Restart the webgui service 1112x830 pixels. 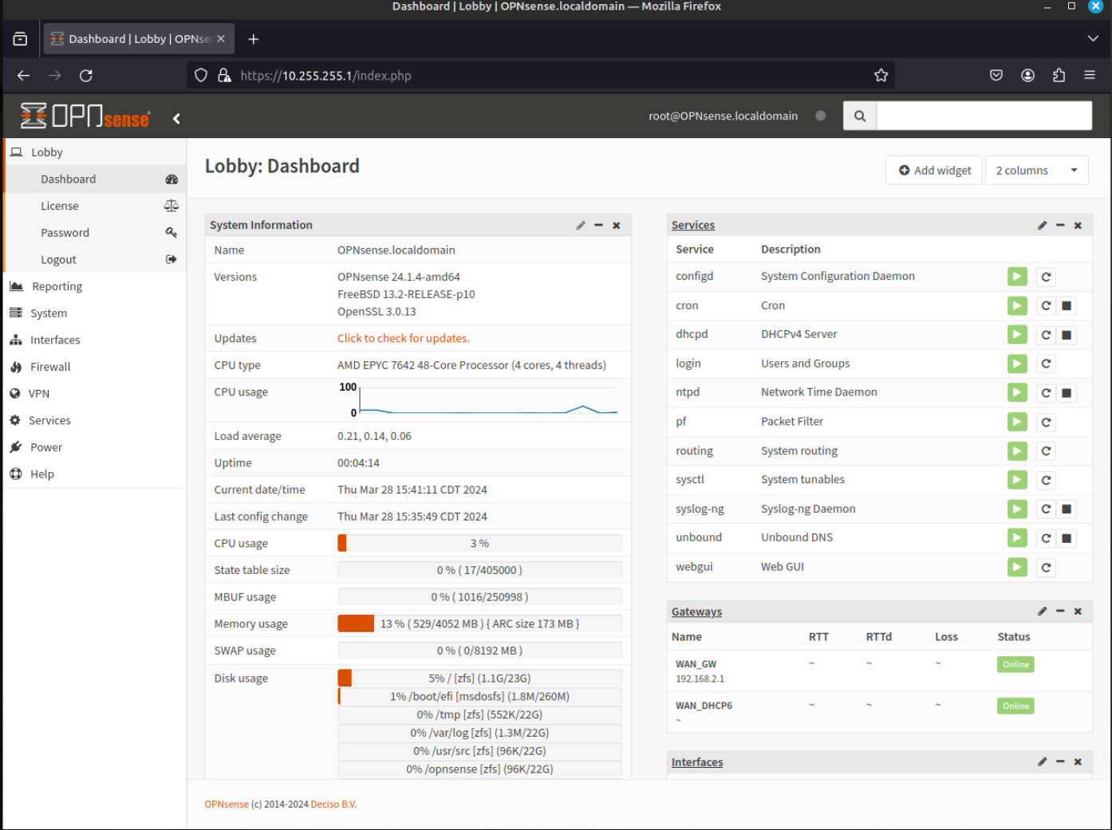pyautogui.click(x=1046, y=567)
